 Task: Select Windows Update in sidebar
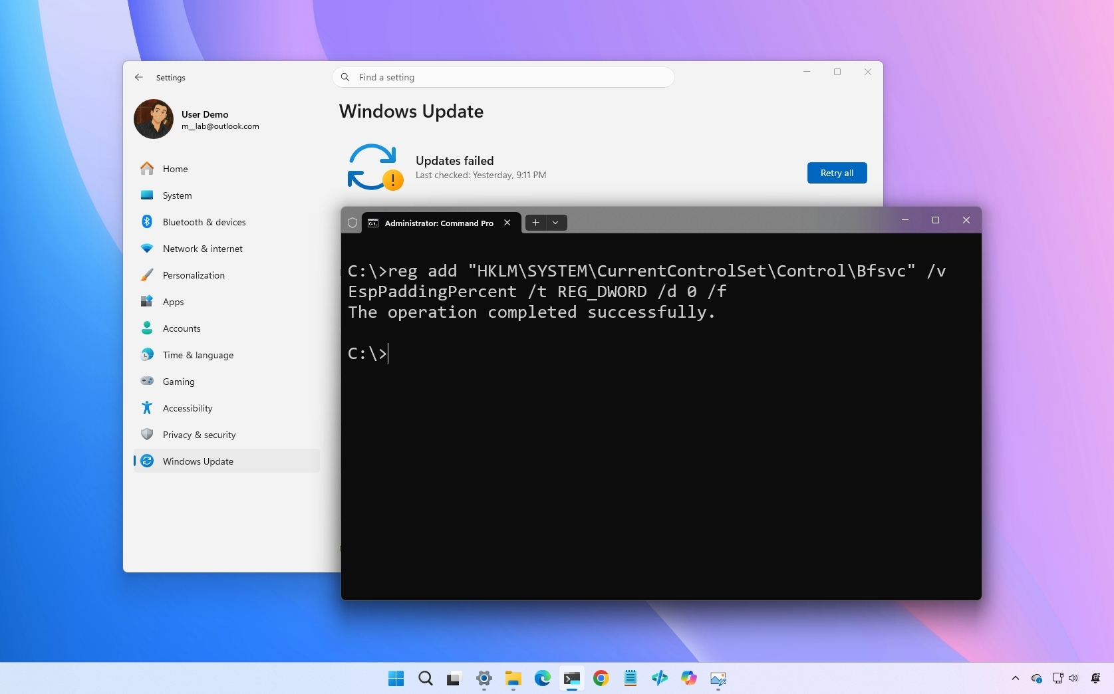click(226, 461)
